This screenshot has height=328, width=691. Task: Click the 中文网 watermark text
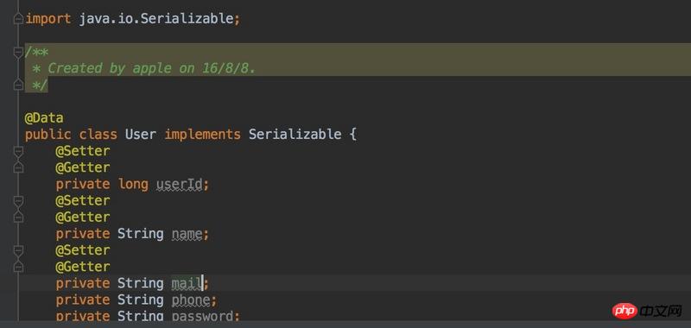[x=661, y=312]
